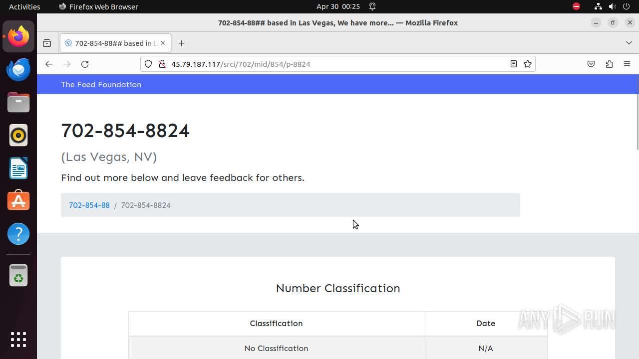Open volume icon in system tray
This screenshot has height=359, width=639.
point(612,6)
